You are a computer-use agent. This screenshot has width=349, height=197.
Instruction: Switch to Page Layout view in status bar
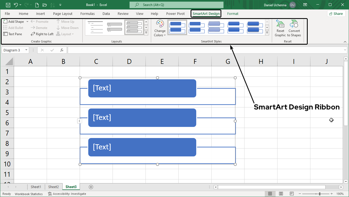click(281, 194)
